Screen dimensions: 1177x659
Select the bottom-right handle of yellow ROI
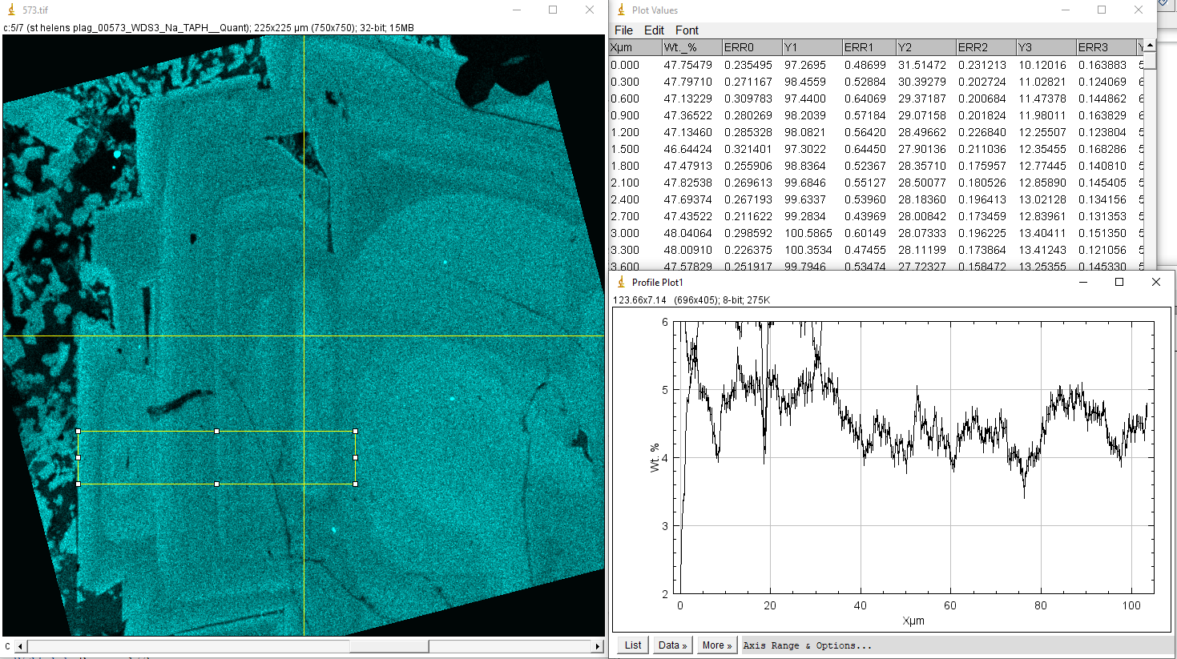coord(355,484)
